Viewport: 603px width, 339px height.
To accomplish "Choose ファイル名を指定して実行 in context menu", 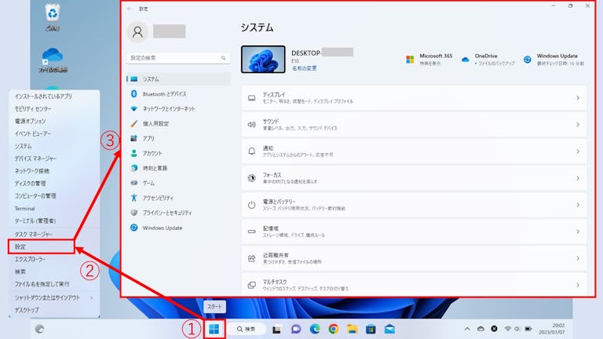I will point(54,284).
